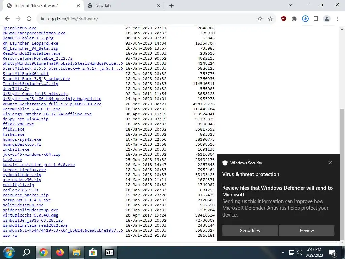
Task: Click the address bar URL
Action: (x=73, y=19)
